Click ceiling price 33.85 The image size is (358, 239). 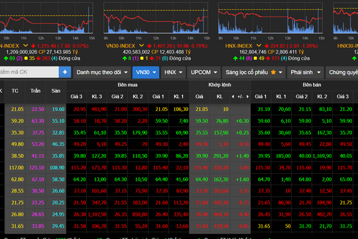[x=38, y=226]
